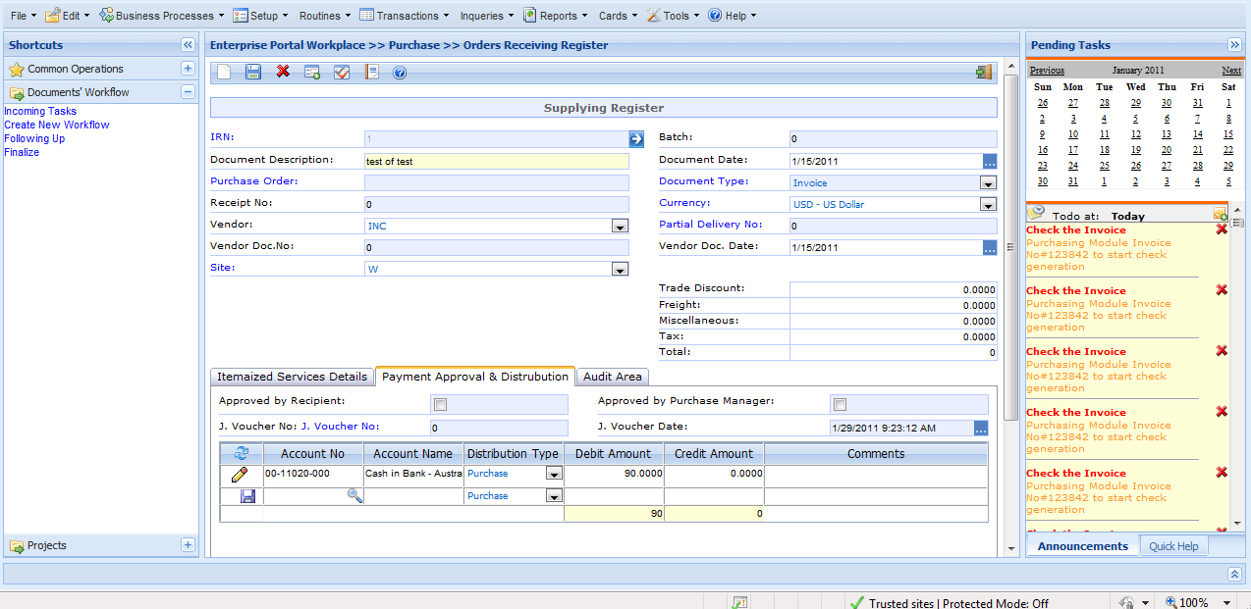Image resolution: width=1251 pixels, height=609 pixels.
Task: Click the magnifier lookup icon in Account No
Action: [354, 496]
